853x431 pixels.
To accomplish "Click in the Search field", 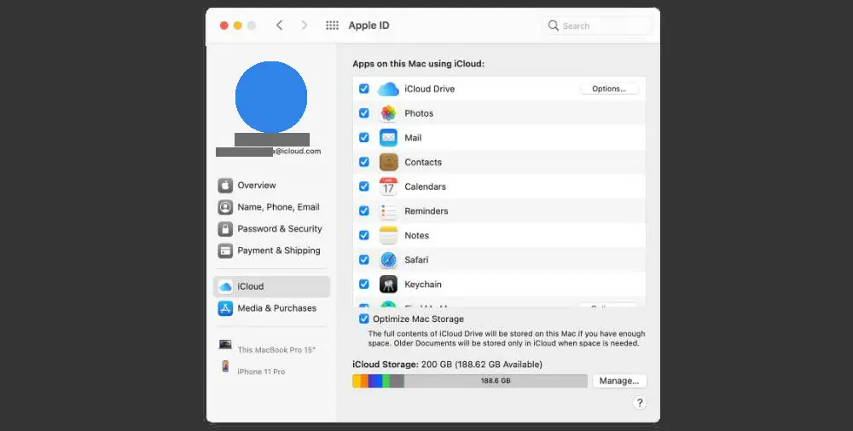I will pyautogui.click(x=597, y=26).
